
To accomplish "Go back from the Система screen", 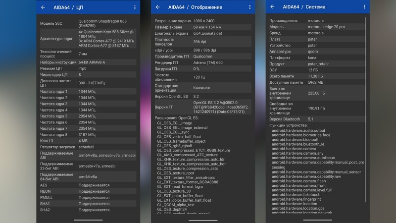I will tap(272, 6).
